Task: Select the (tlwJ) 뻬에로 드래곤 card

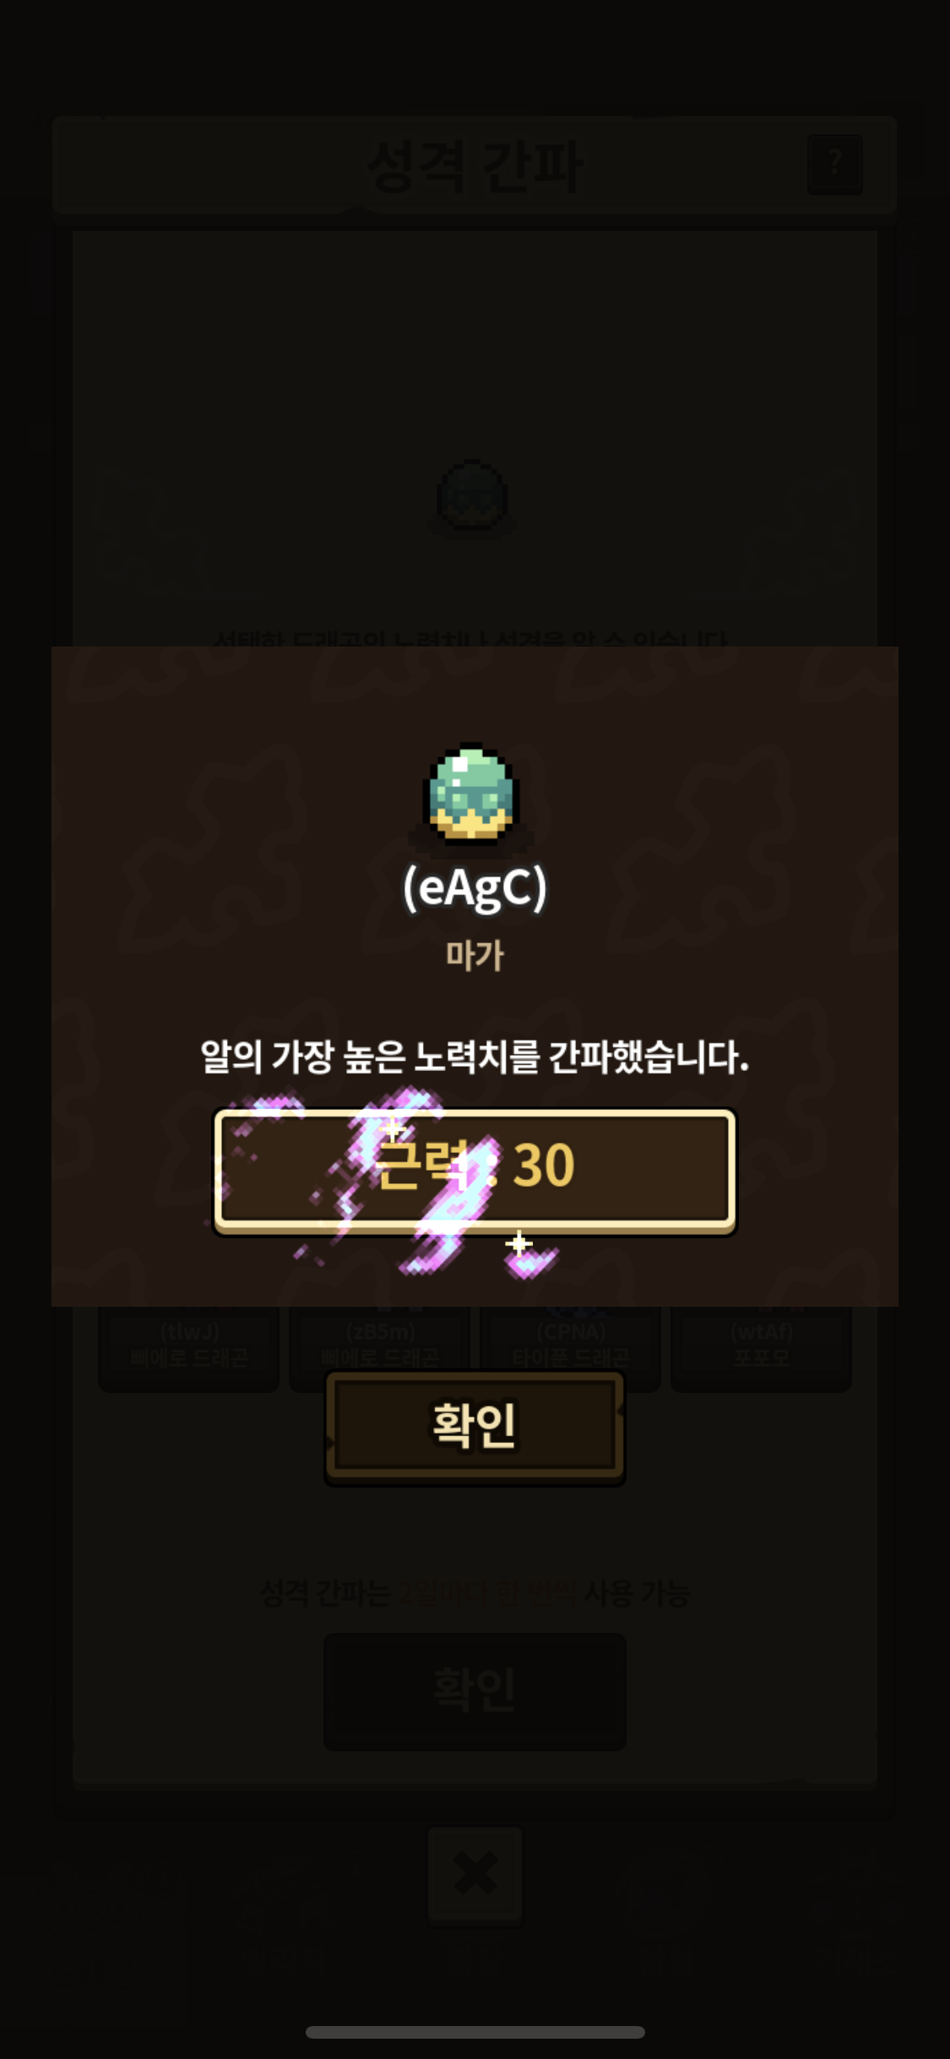Action: [189, 1346]
